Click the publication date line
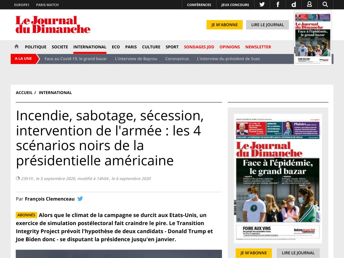344x258 pixels. [x=84, y=179]
